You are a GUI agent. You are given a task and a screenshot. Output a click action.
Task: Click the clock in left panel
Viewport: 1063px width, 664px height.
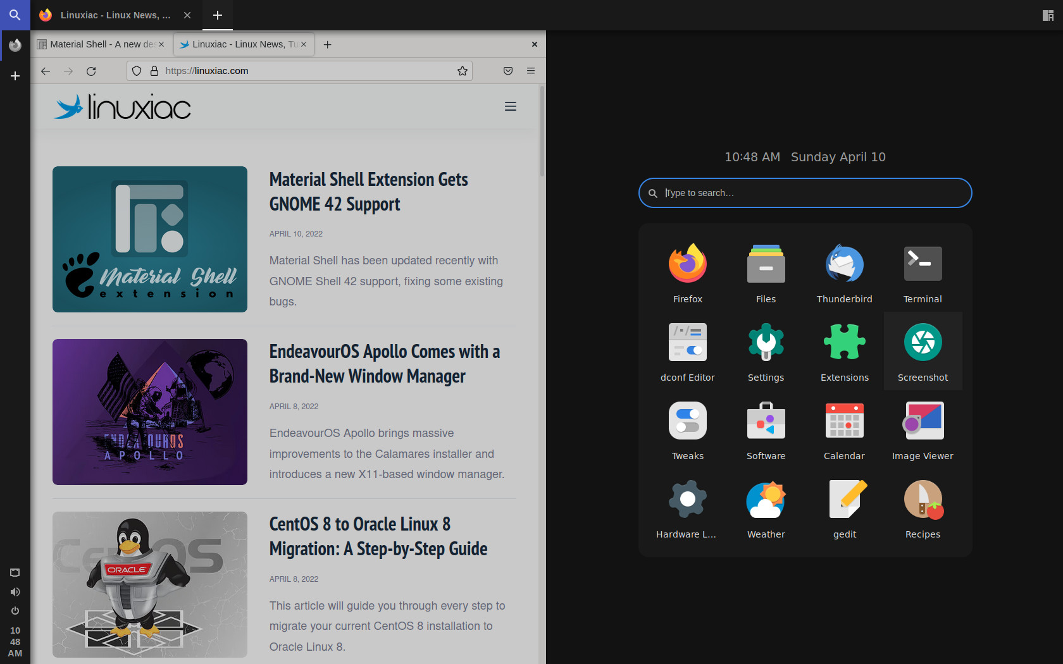coord(15,642)
